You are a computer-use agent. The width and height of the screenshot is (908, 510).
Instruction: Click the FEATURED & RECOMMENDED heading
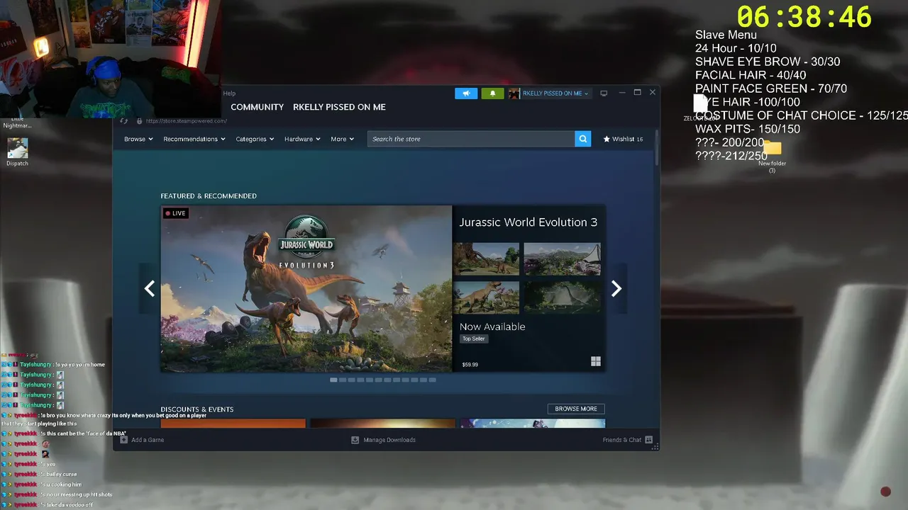pyautogui.click(x=209, y=196)
